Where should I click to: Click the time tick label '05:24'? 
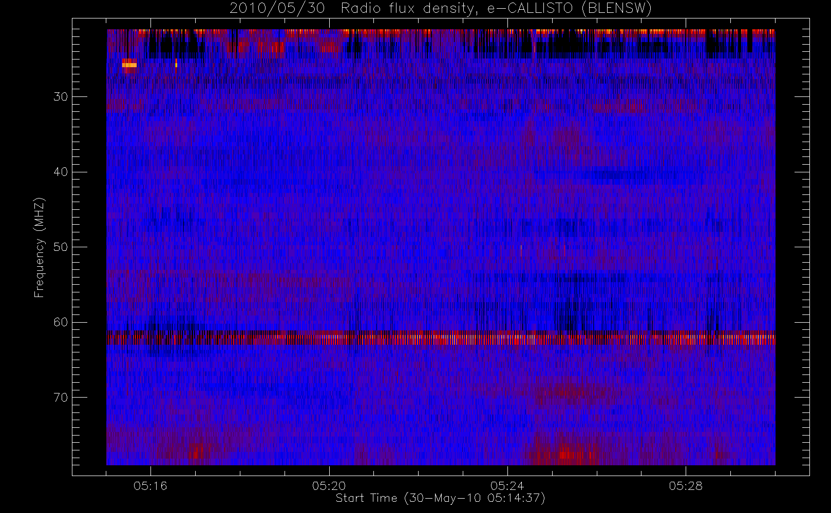507,486
